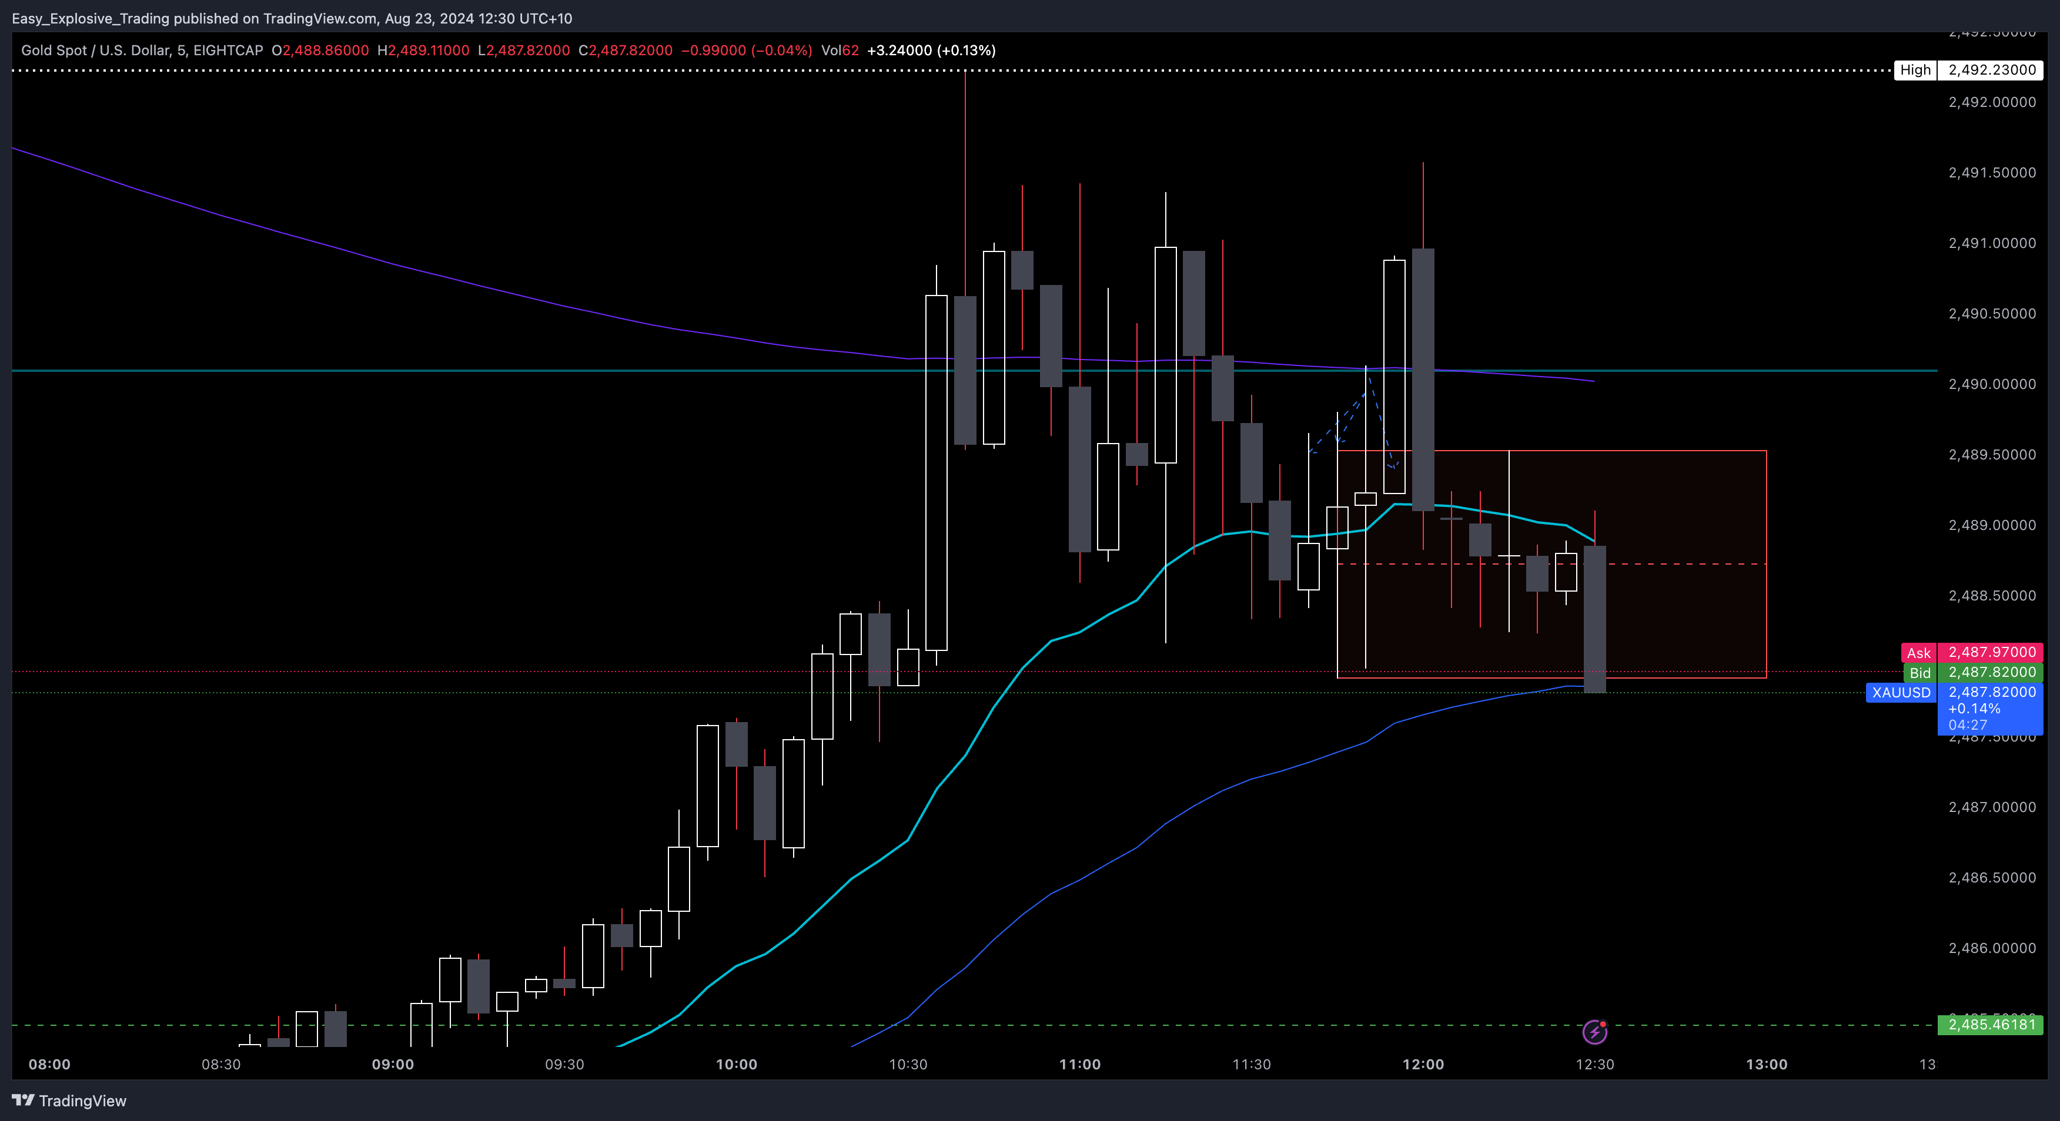This screenshot has height=1121, width=2060.
Task: Click the 12:30 time axis label
Action: (1594, 1064)
